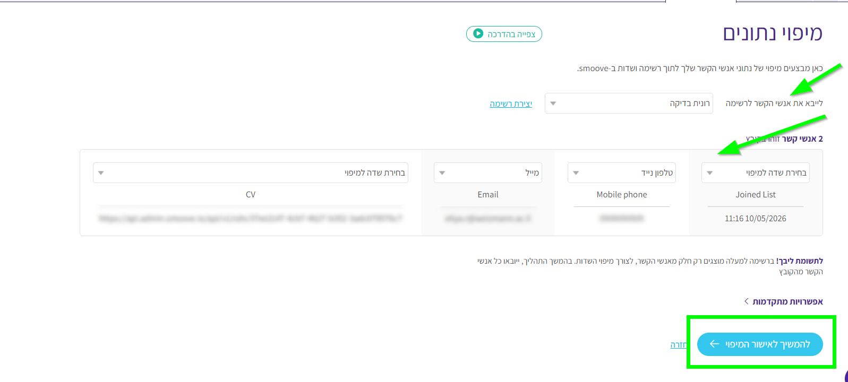Open the יצירת רשימה link
Viewport: 848px width, 382px height.
511,103
